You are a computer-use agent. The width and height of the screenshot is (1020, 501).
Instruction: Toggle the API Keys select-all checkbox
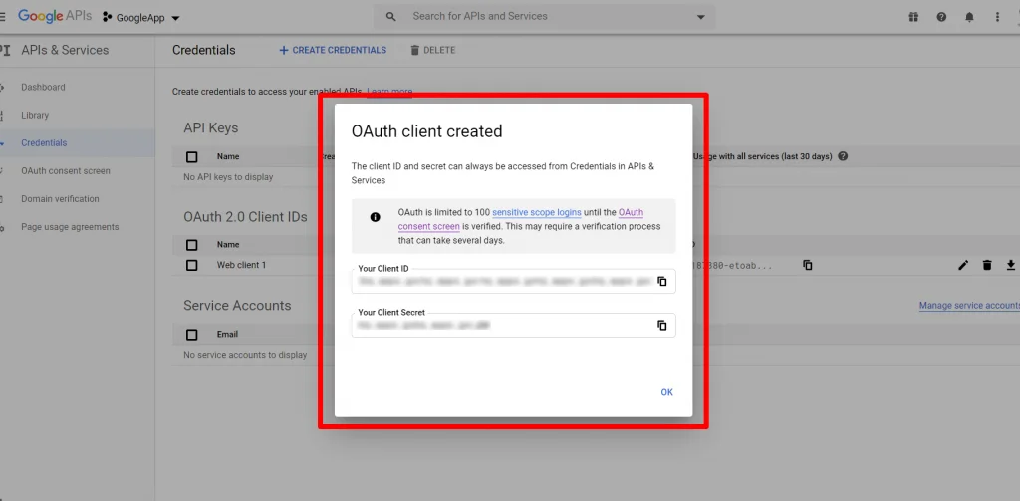(192, 157)
